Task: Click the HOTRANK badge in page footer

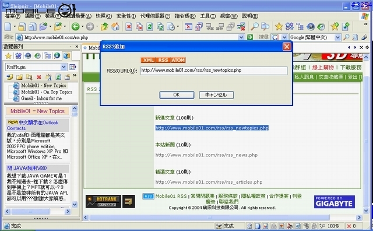Action: [103, 201]
